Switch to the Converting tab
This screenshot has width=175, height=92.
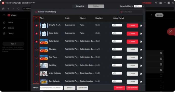(x=80, y=6)
